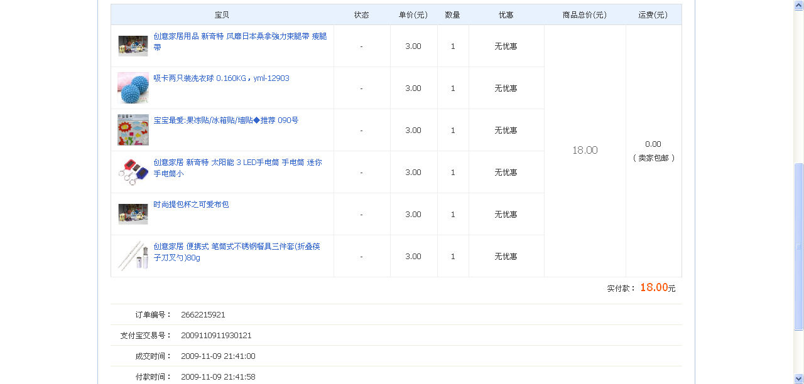Viewport: 804px width, 384px height.
Task: Click the 商品总价(元) column header
Action: point(585,15)
